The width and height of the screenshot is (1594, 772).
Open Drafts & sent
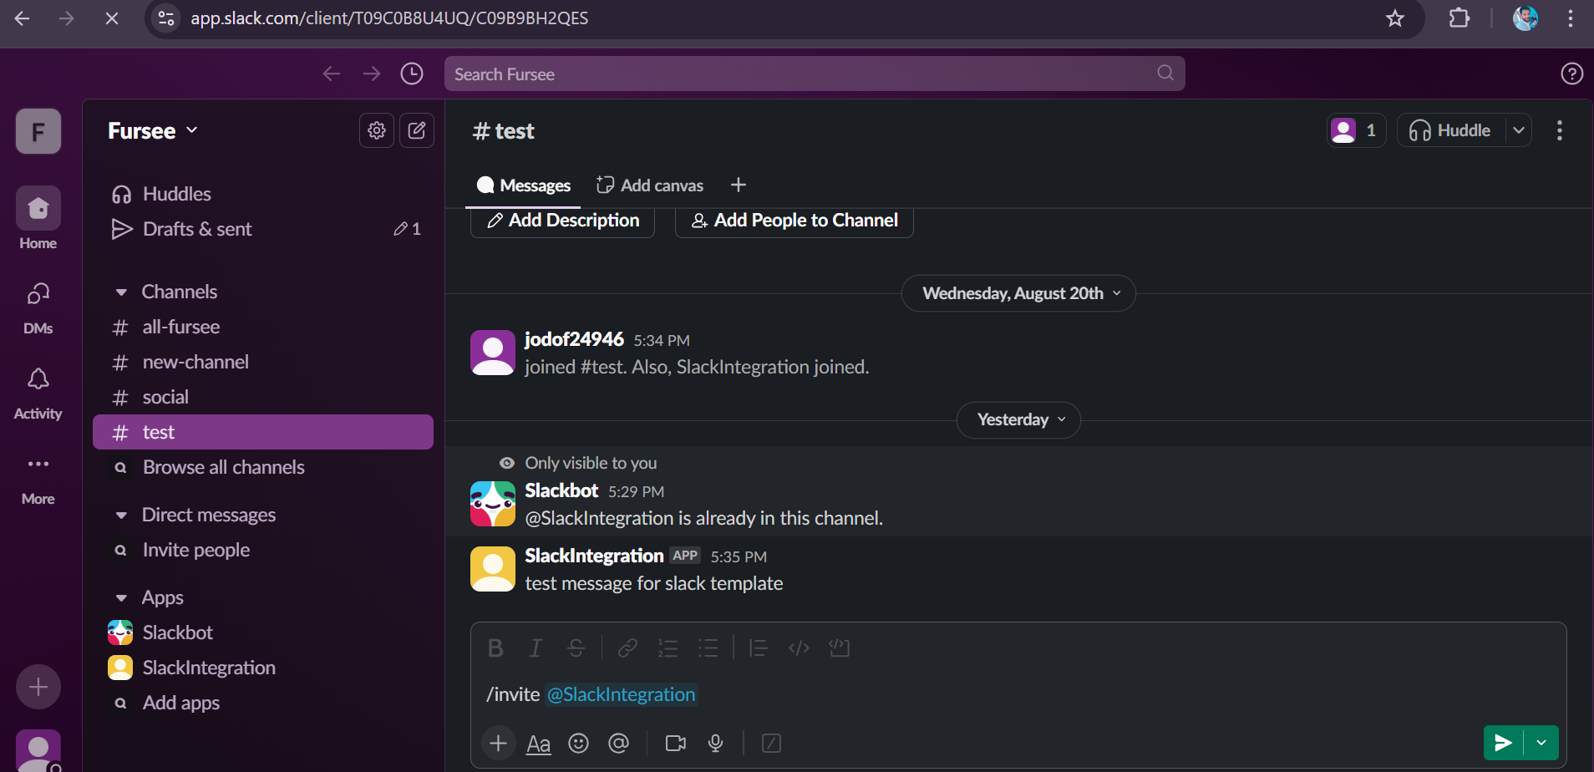click(263, 229)
